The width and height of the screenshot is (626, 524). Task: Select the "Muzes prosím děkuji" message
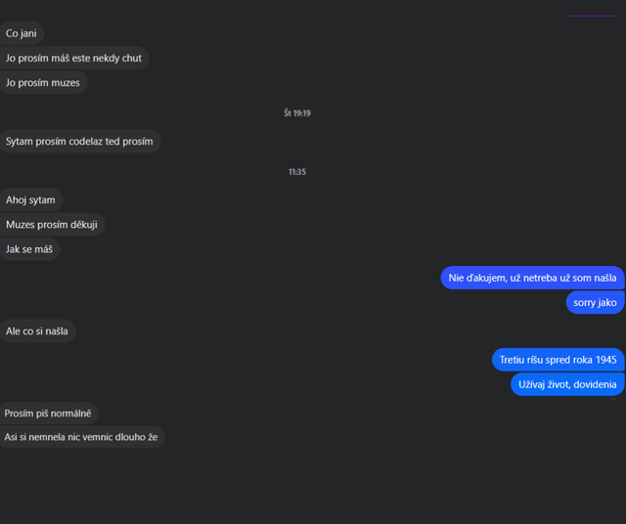pyautogui.click(x=52, y=225)
